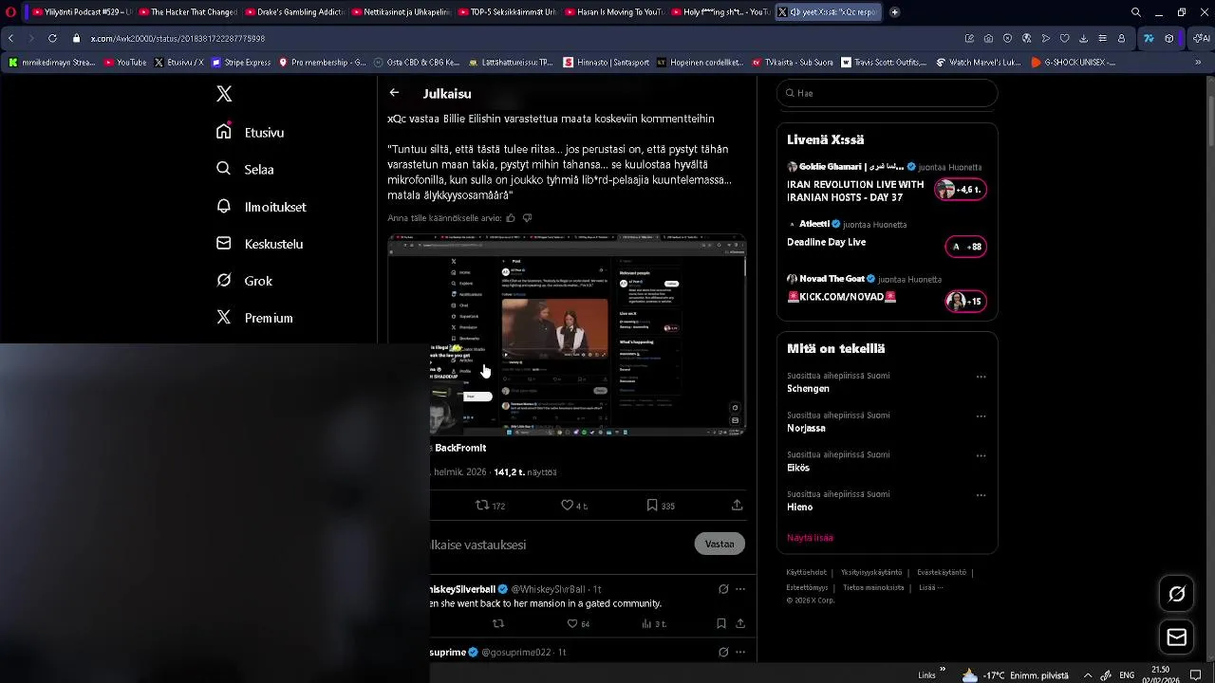Screen dimensions: 1215x683
Task: Open more options on WhiskeySilverball reply
Action: coord(740,589)
